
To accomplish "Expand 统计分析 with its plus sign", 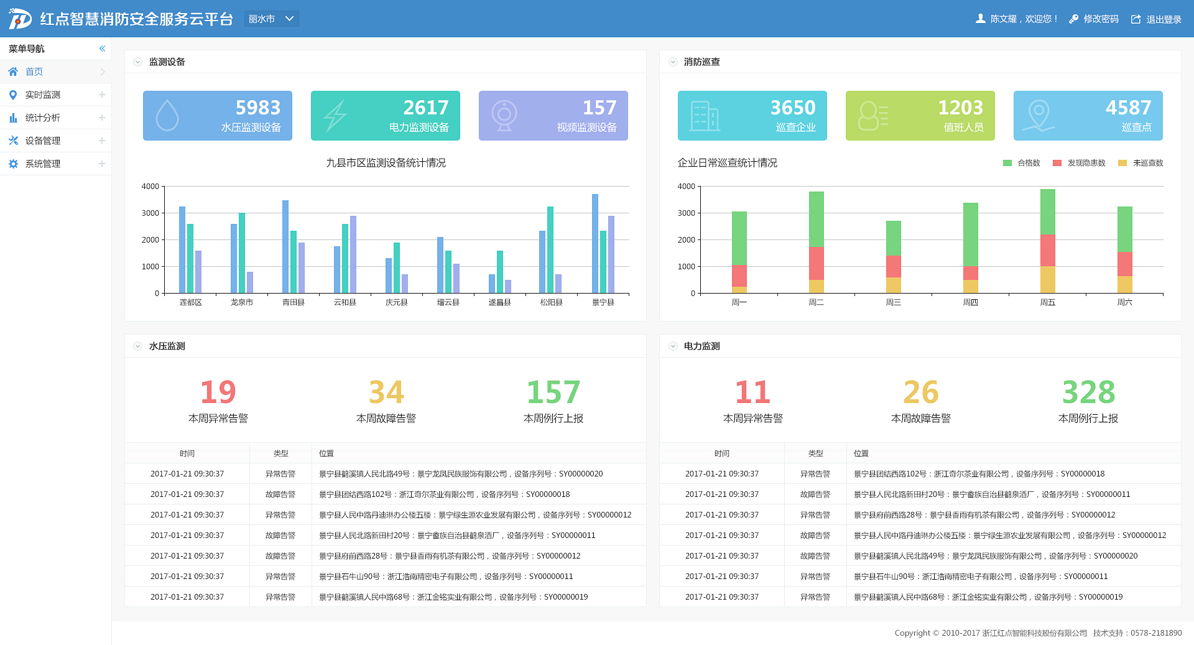I will 102,118.
